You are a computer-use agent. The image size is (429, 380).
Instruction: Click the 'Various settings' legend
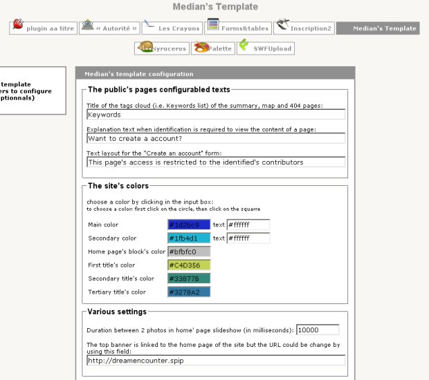click(x=117, y=312)
